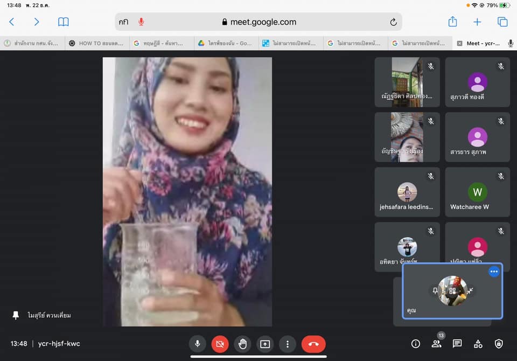Image resolution: width=517 pixels, height=361 pixels.
Task: Turn the camera back on
Action: [220, 344]
